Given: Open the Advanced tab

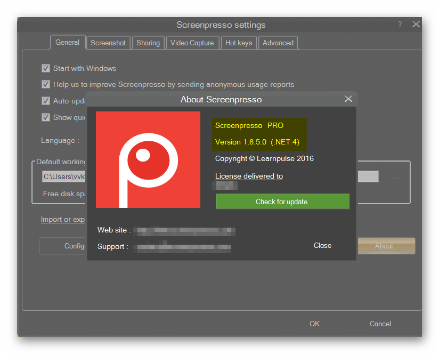Looking at the screenshot, I should point(278,43).
